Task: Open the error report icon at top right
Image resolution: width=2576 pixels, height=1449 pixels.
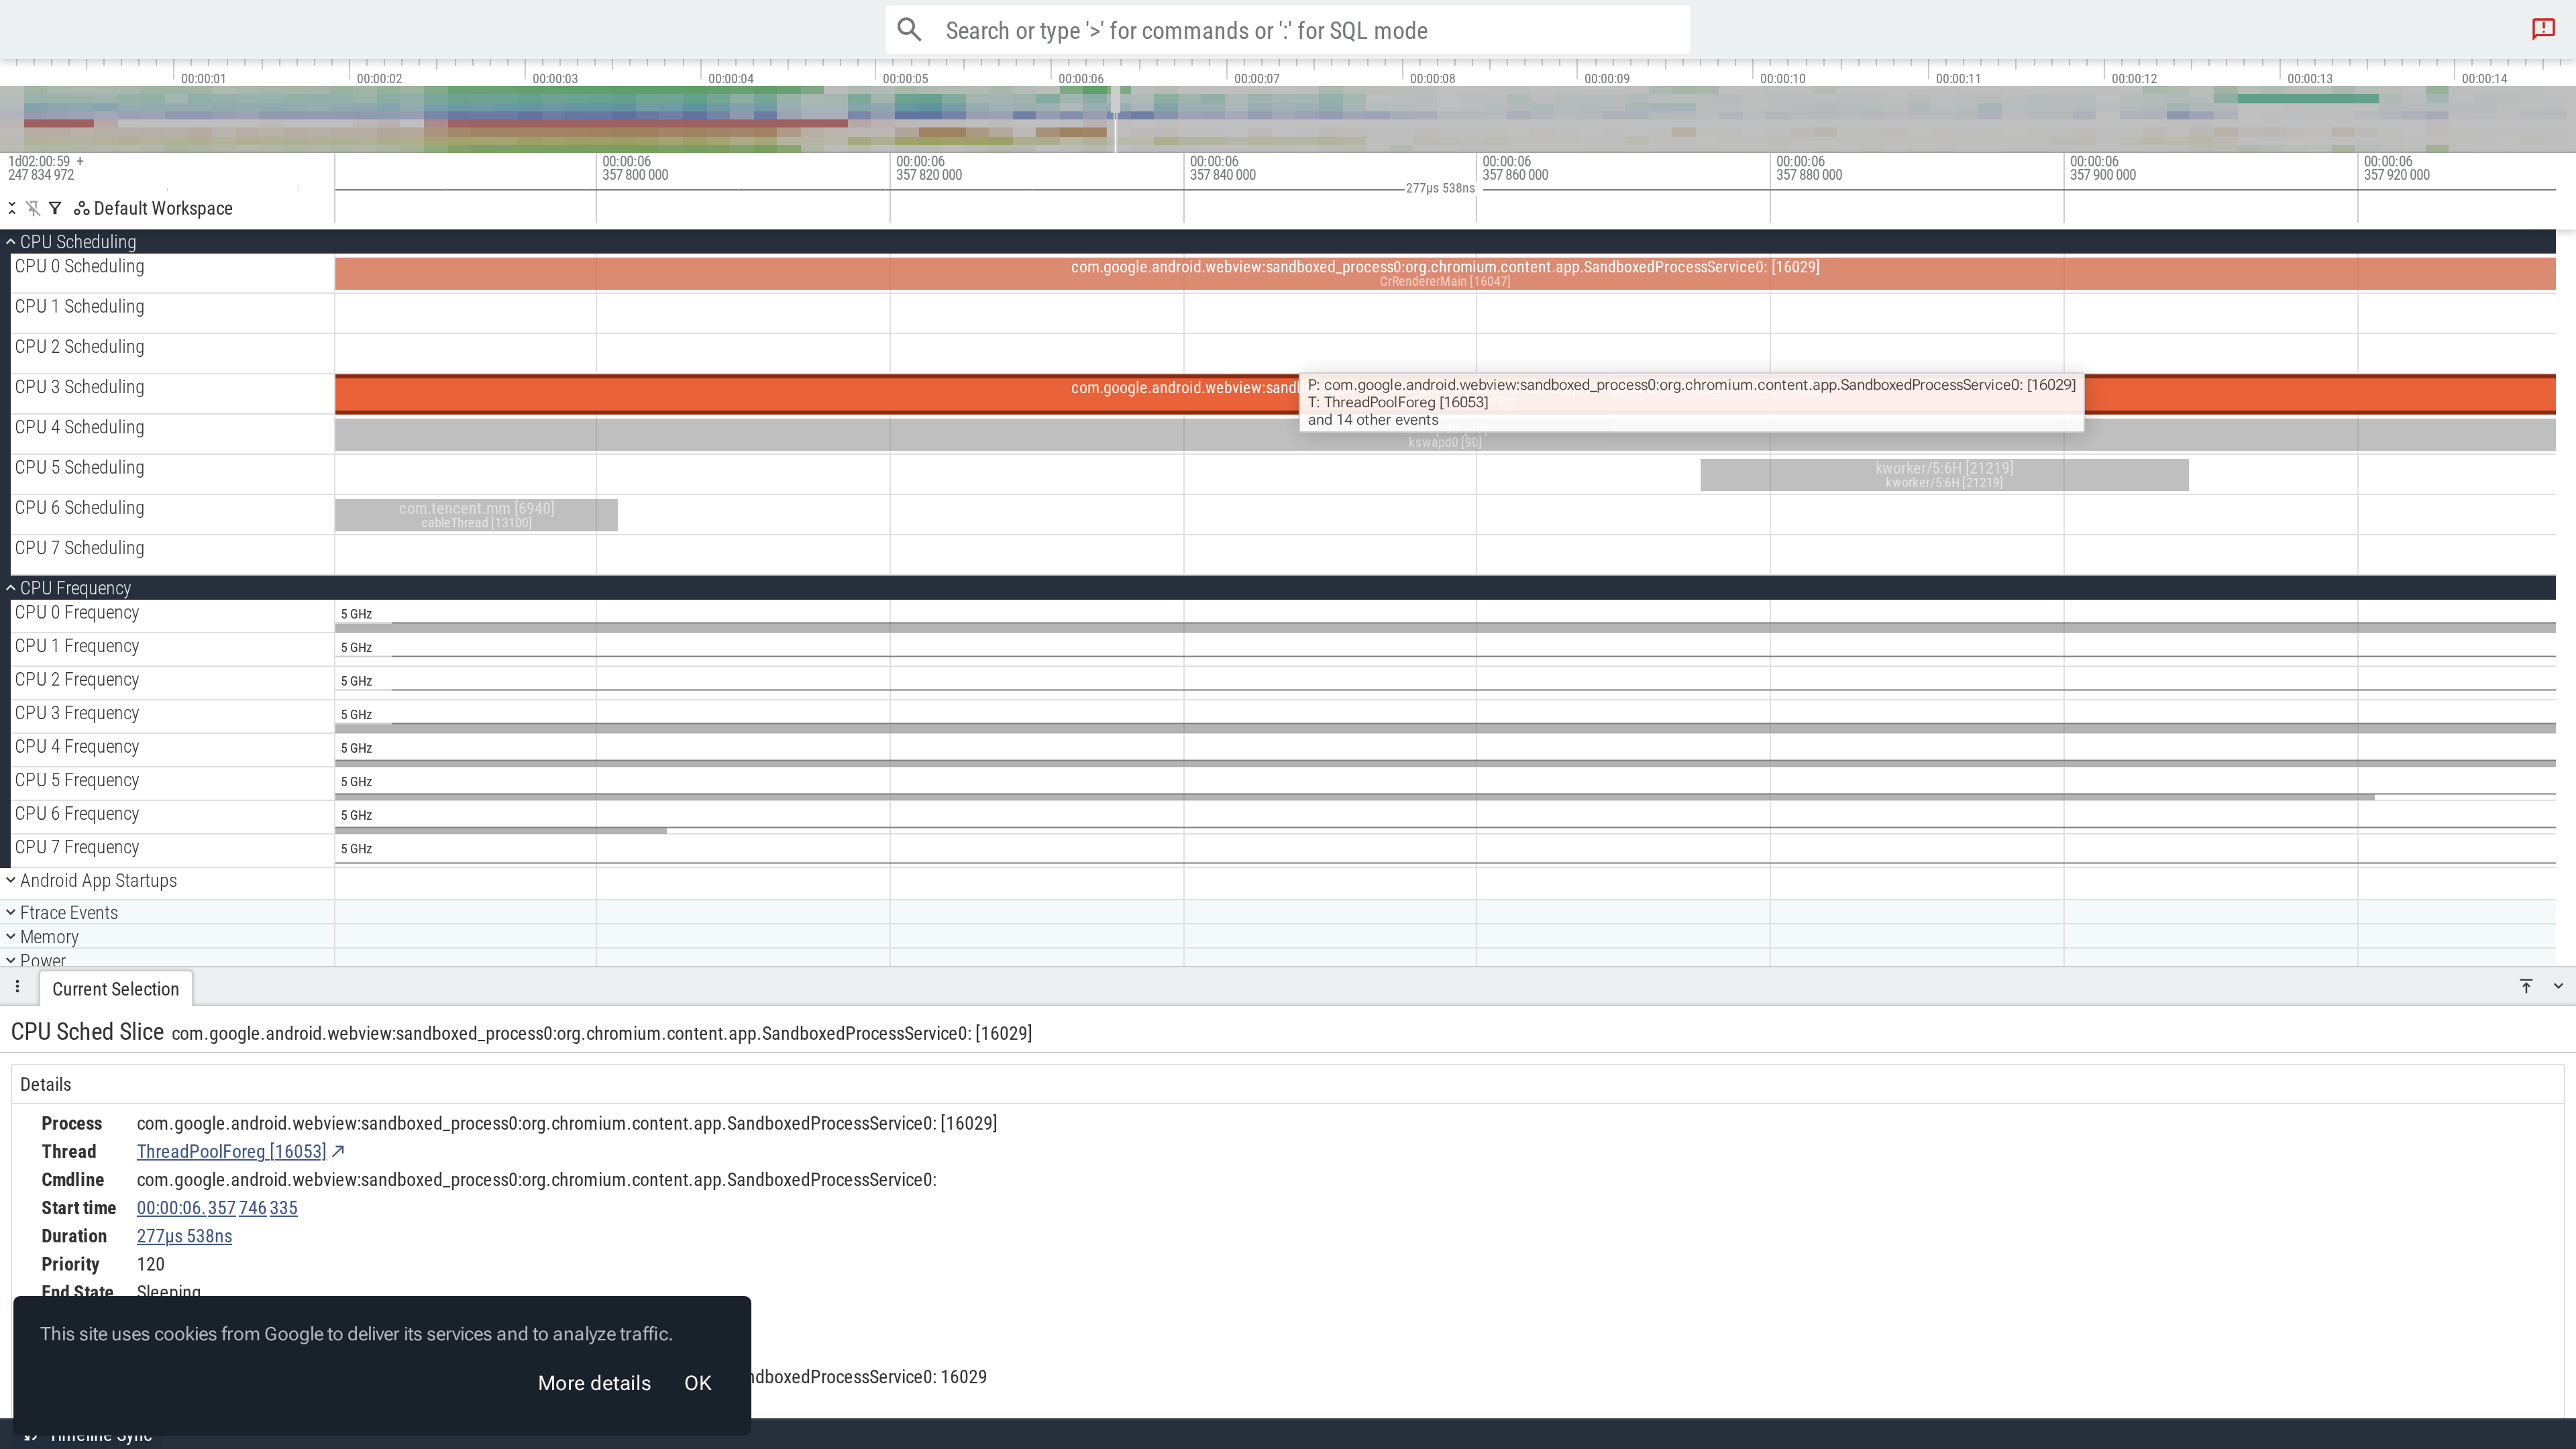Action: coord(2543,29)
